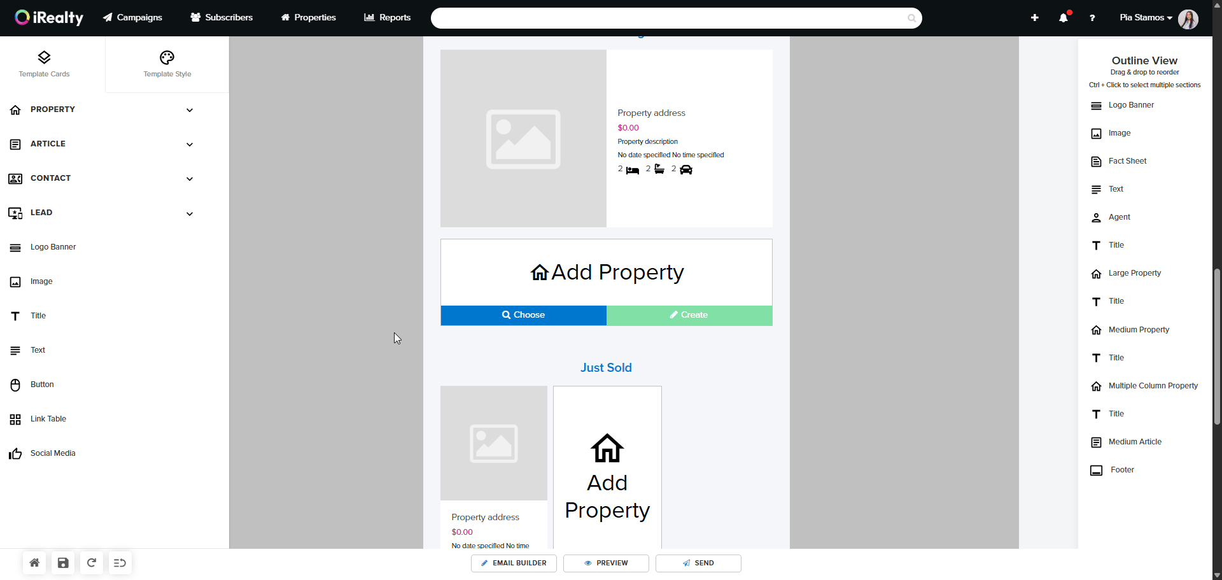
Task: Click the redo arrow icon
Action: tap(92, 563)
